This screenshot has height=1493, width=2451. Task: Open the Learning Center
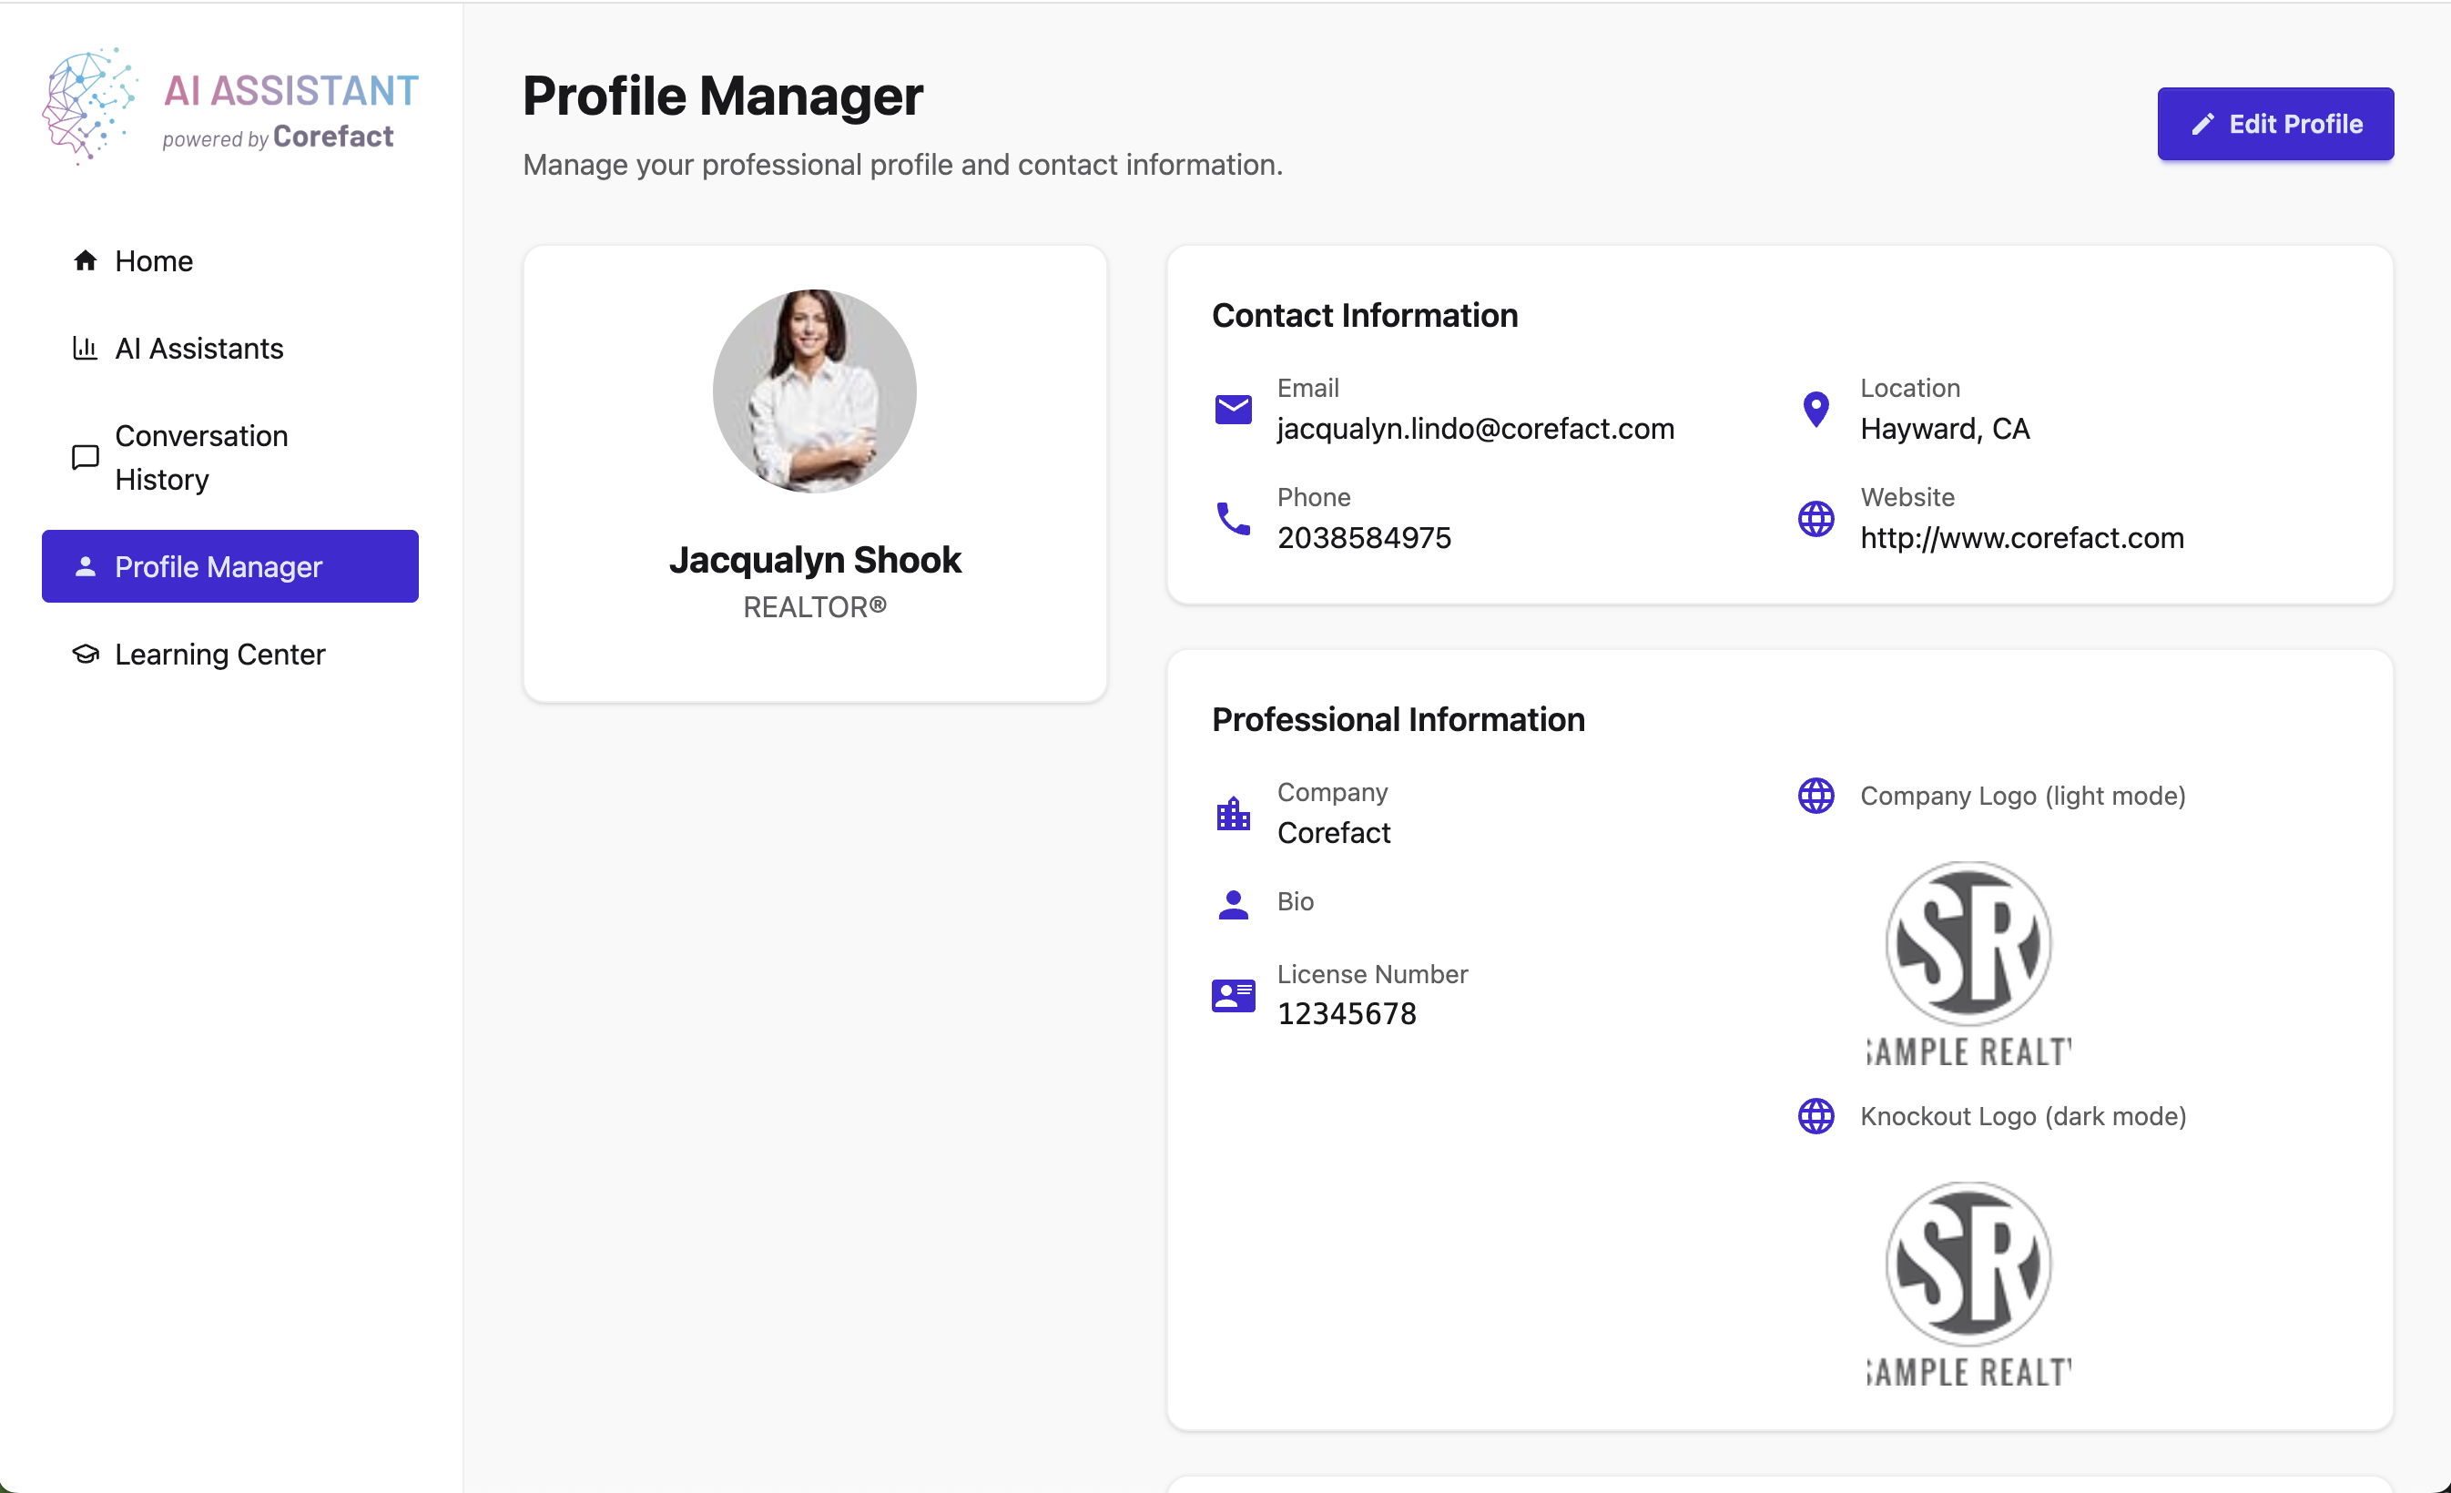pyautogui.click(x=219, y=654)
